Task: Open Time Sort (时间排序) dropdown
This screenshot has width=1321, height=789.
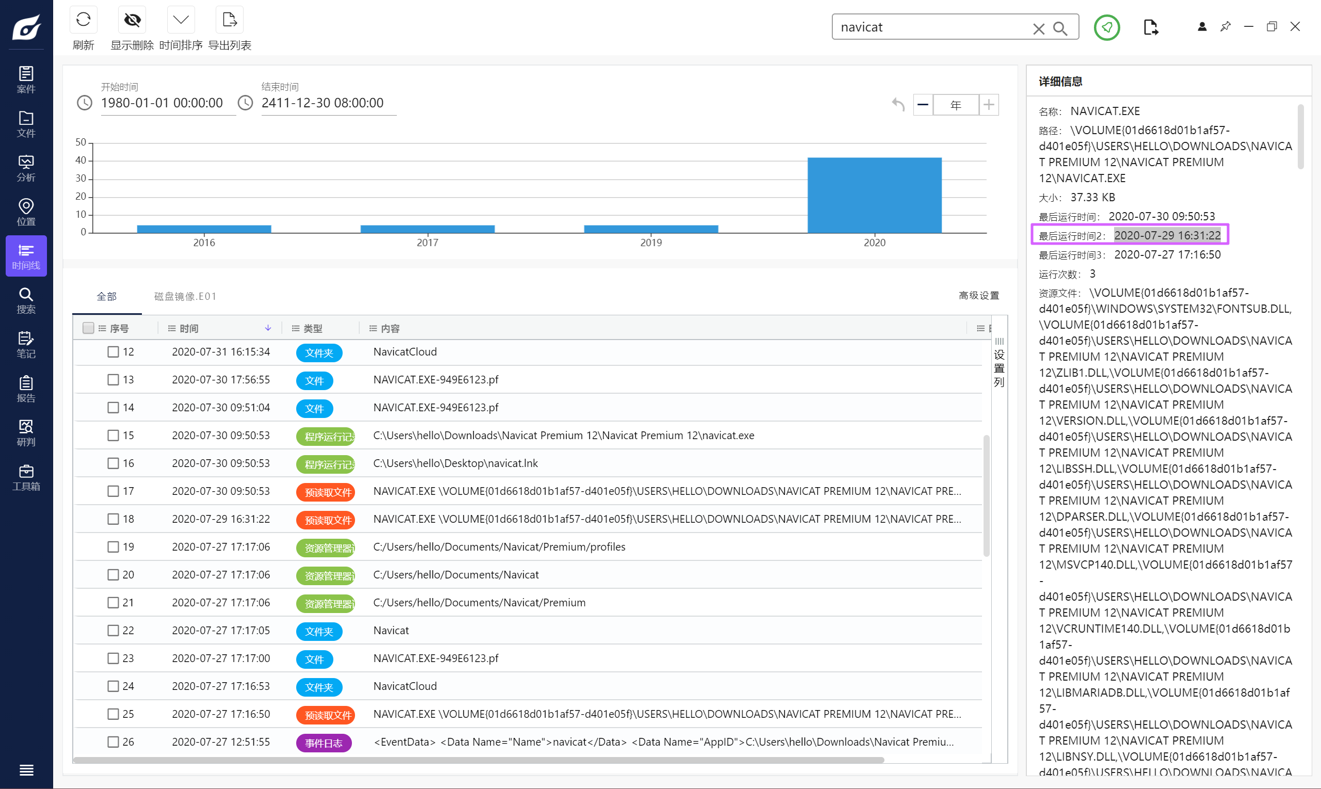Action: tap(181, 20)
